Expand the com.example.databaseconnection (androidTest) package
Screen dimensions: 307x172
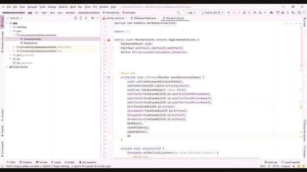coord(14,47)
